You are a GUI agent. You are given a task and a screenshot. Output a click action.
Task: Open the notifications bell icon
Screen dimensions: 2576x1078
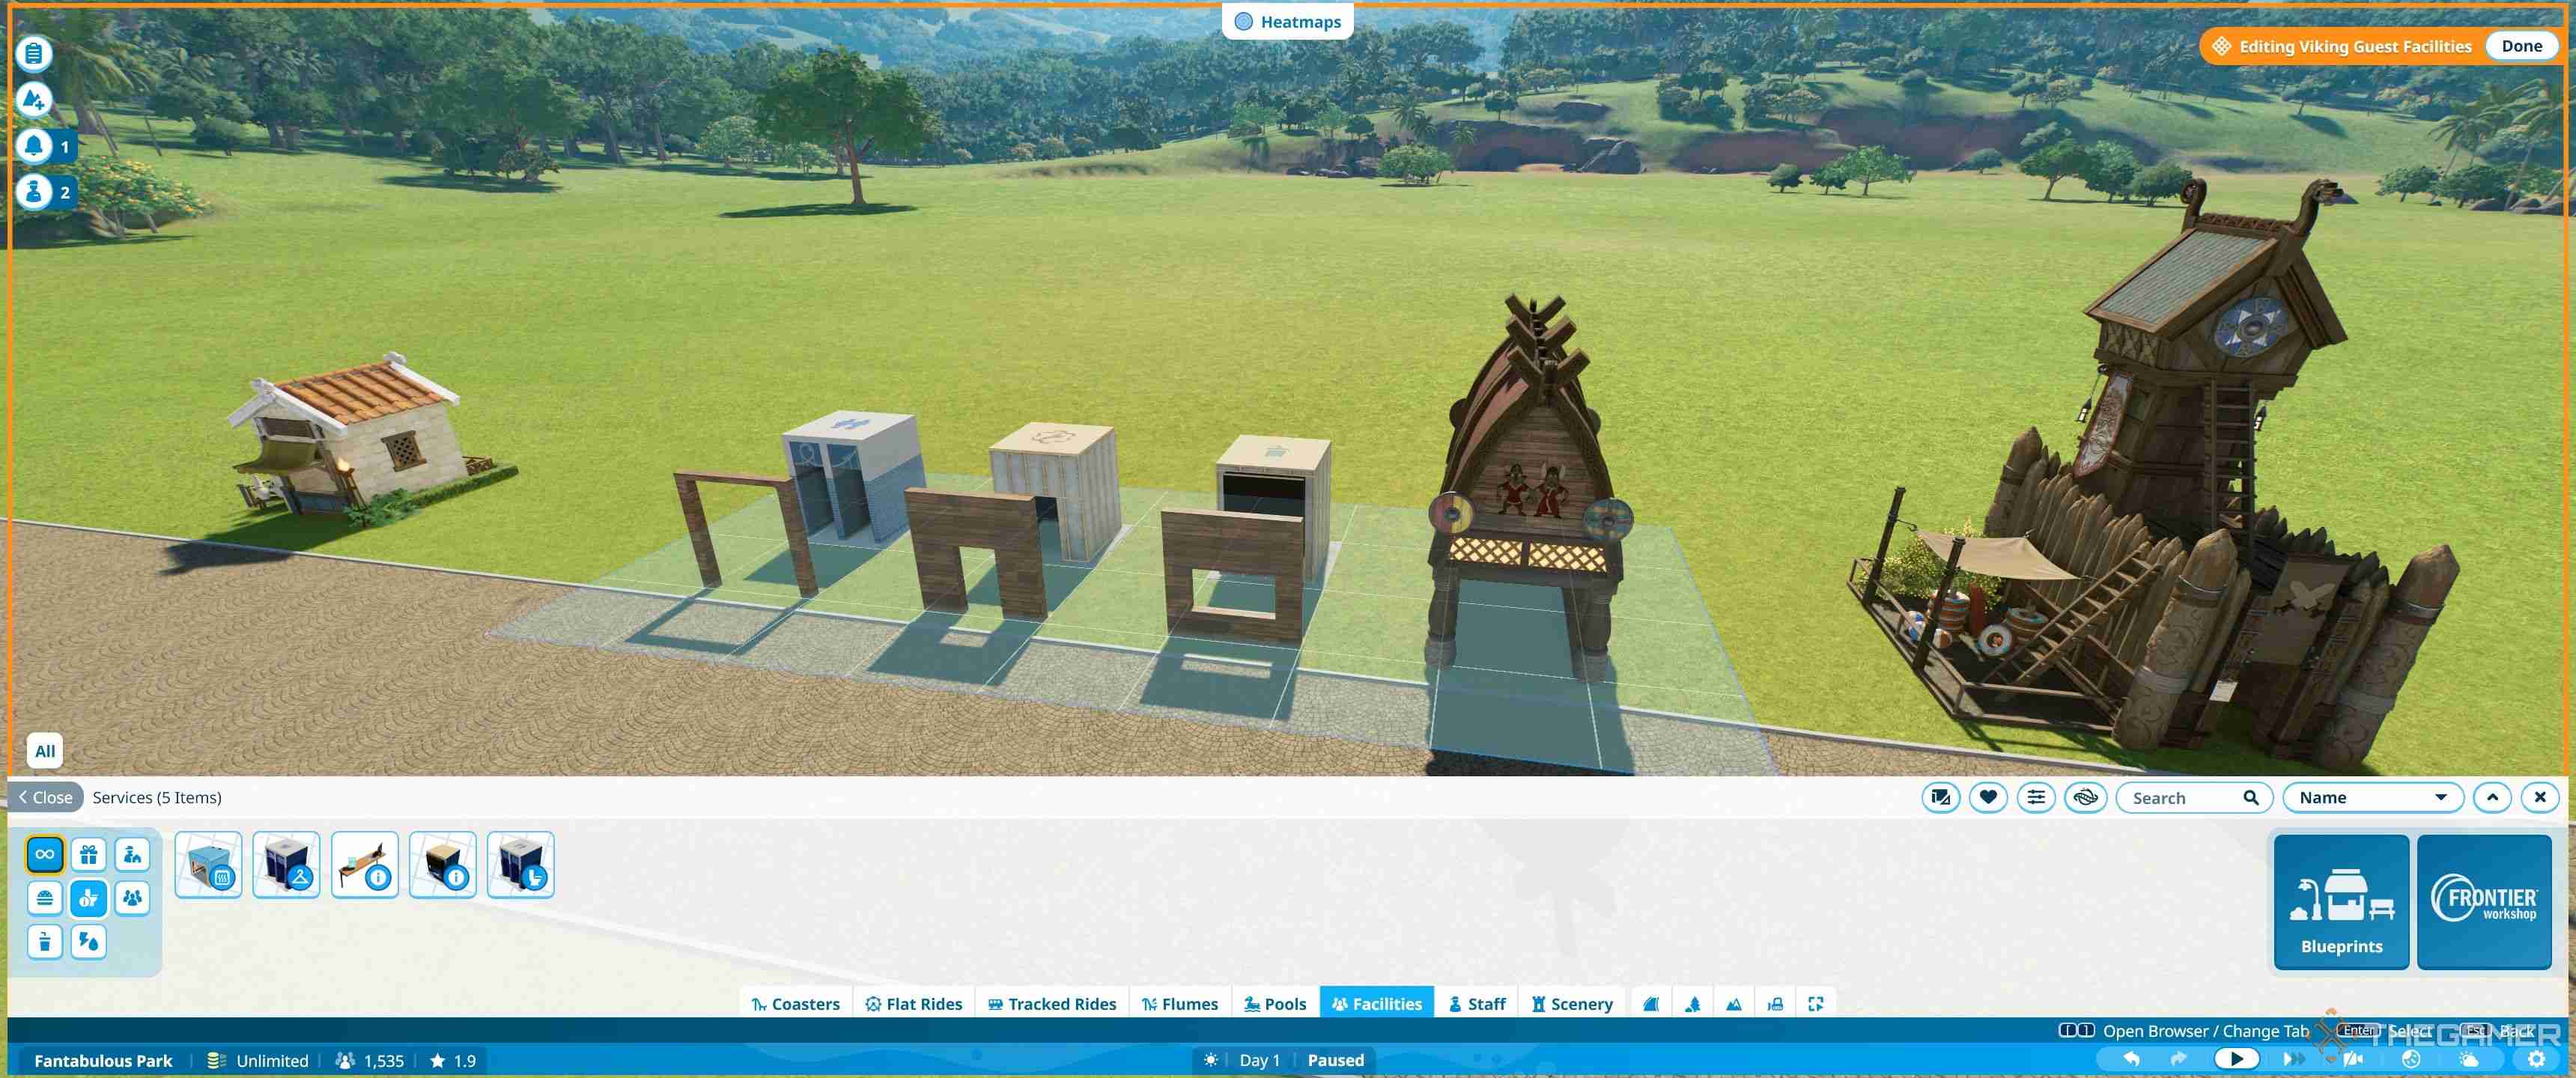(x=34, y=146)
